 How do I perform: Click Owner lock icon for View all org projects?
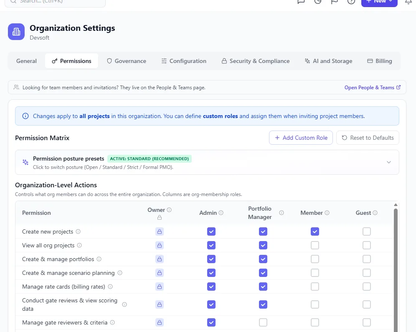[160, 245]
